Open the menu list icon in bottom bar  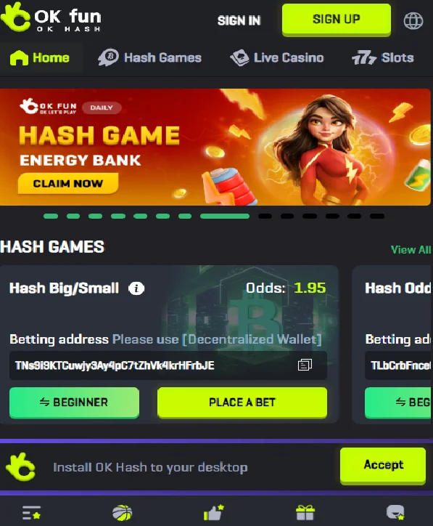point(31,513)
